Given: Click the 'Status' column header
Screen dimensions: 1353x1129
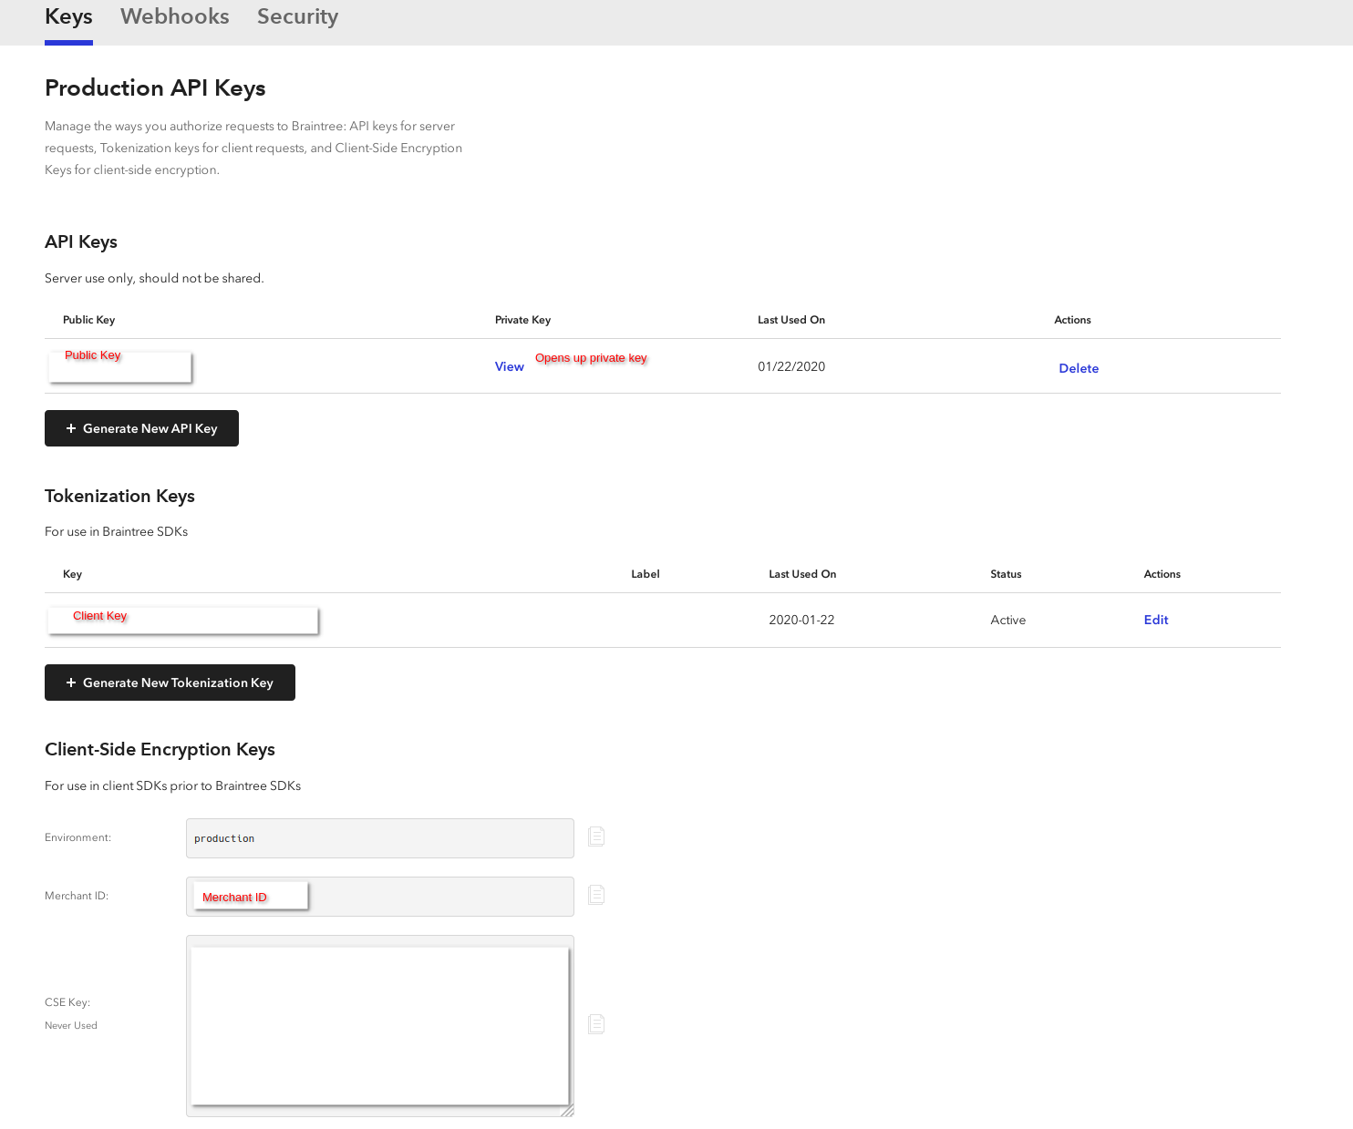Looking at the screenshot, I should (x=1006, y=574).
